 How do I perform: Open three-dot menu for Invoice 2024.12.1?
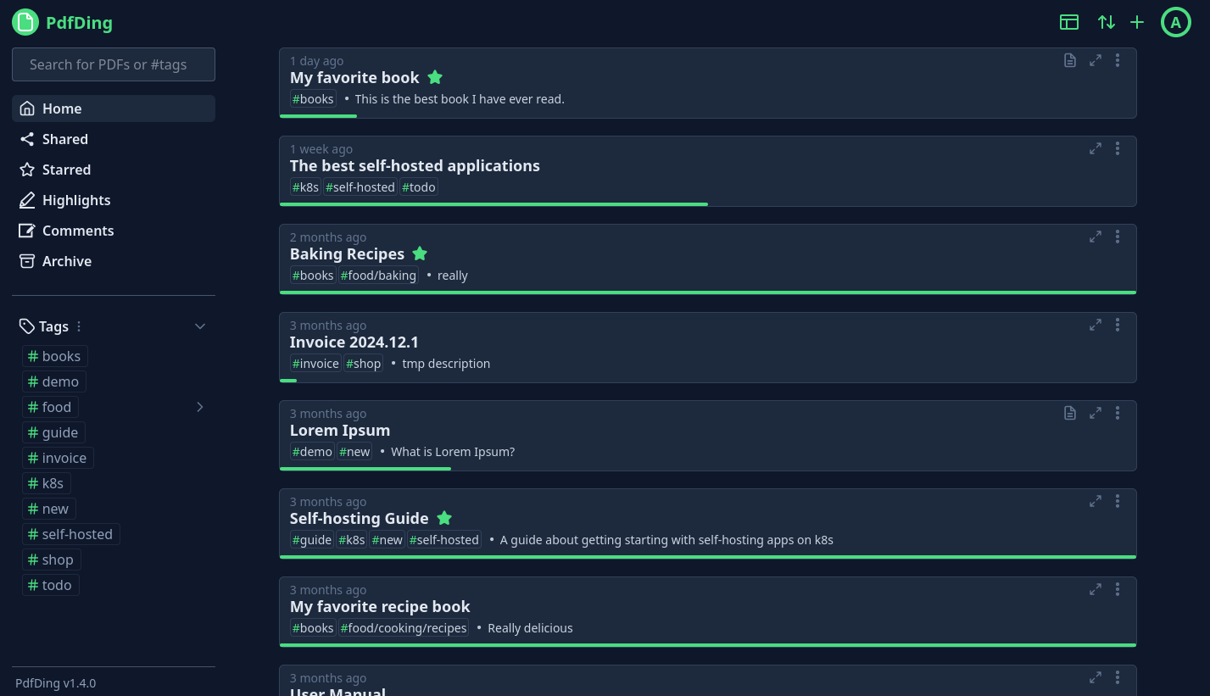1118,325
